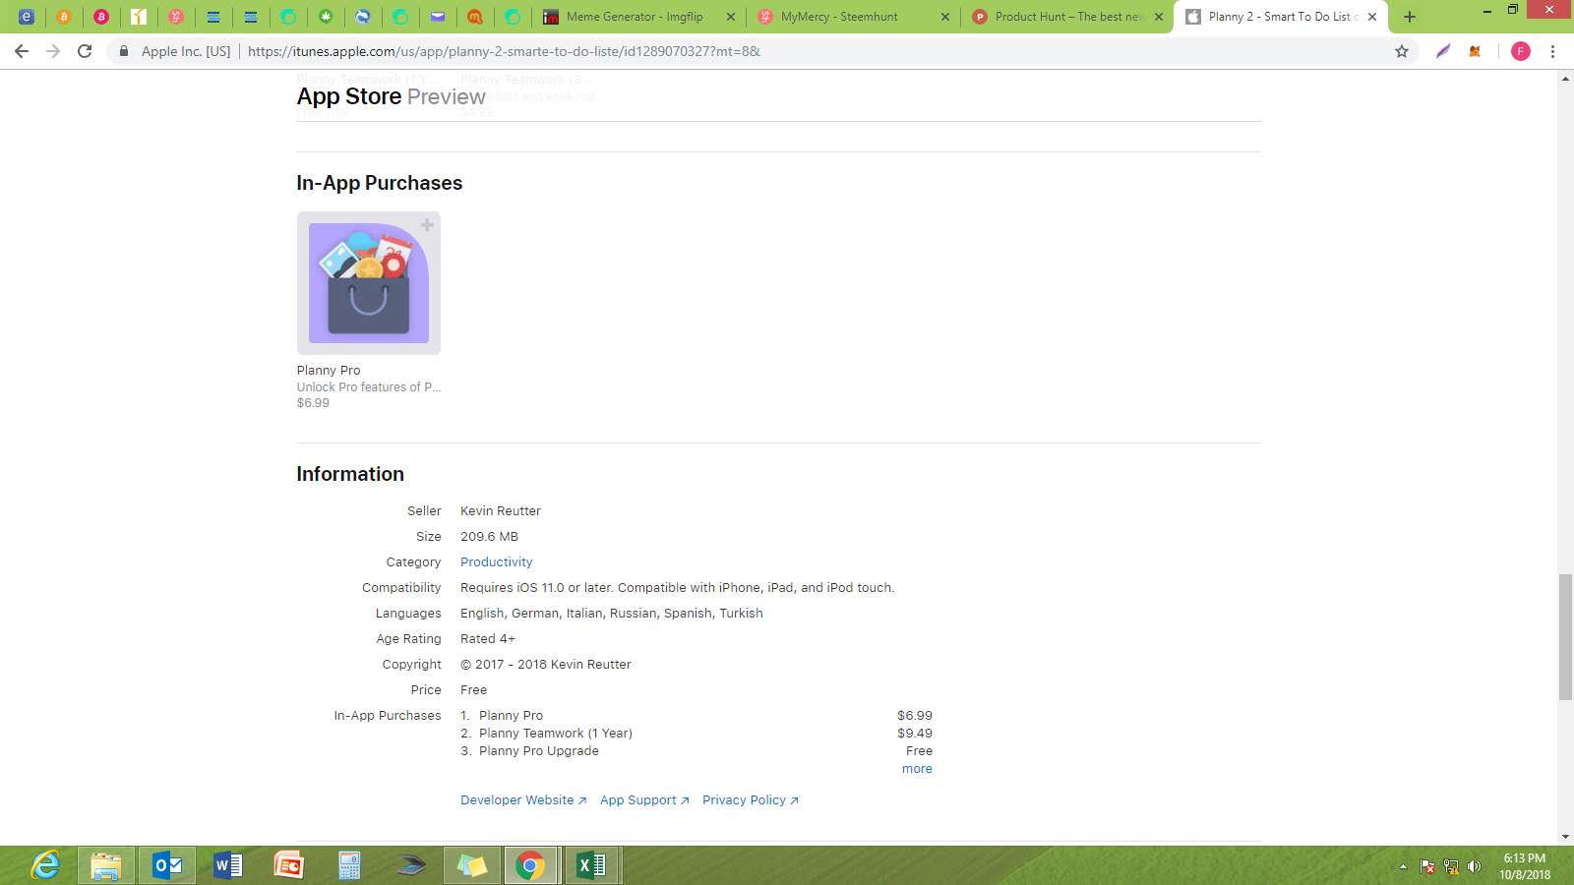Screen dimensions: 1574x885
Task: Go back to the previous page
Action: (x=22, y=51)
